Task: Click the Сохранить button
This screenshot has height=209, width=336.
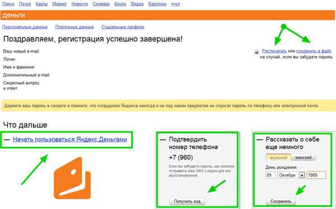Action: (x=281, y=201)
